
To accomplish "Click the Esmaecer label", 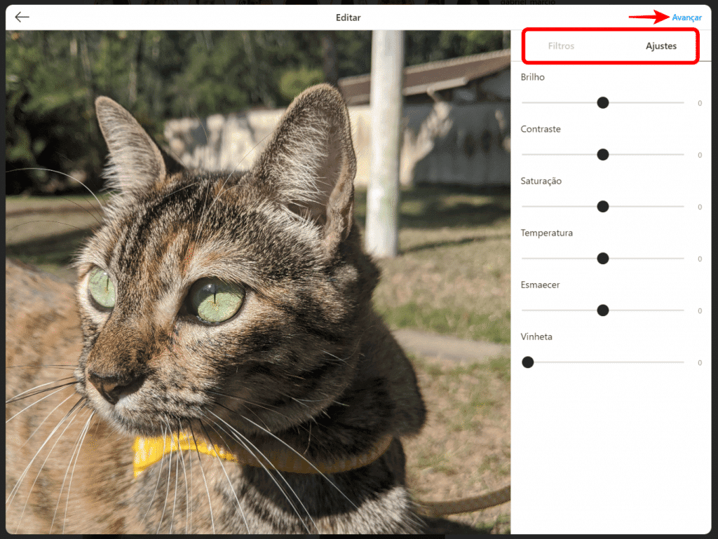I will click(540, 285).
